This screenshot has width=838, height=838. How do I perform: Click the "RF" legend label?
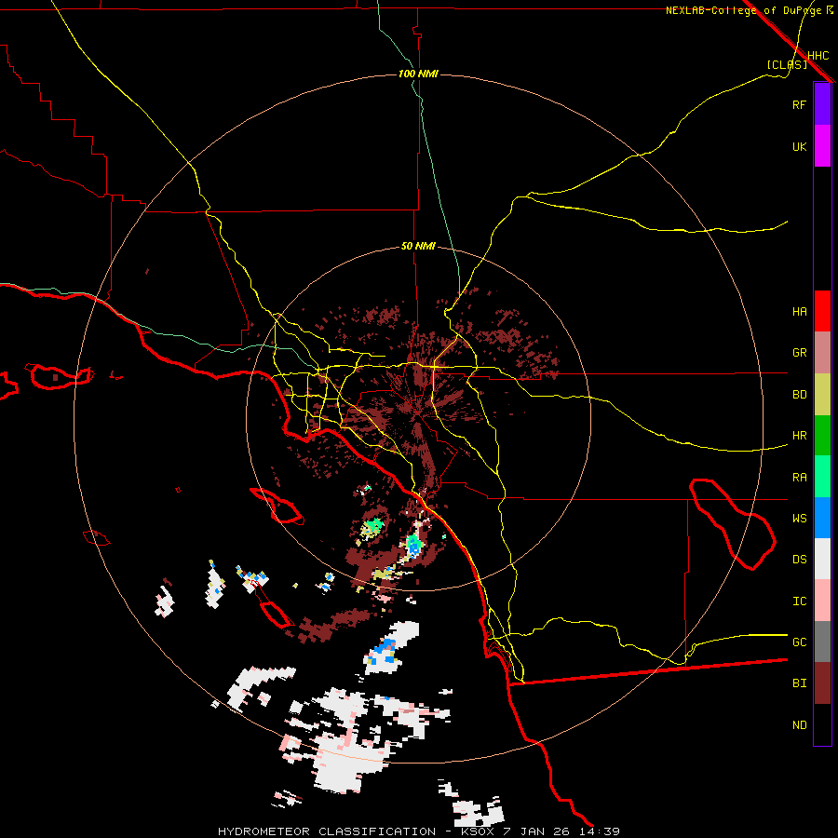[799, 104]
